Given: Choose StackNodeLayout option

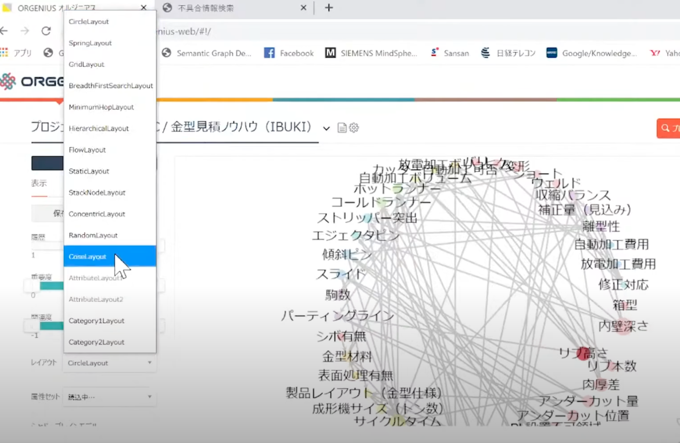Looking at the screenshot, I should [110, 192].
